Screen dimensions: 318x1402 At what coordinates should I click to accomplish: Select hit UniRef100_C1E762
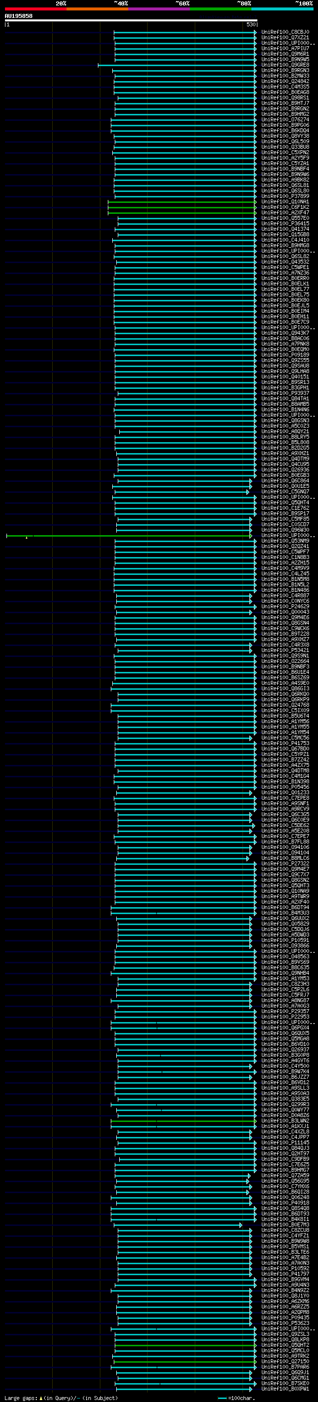click(x=285, y=508)
